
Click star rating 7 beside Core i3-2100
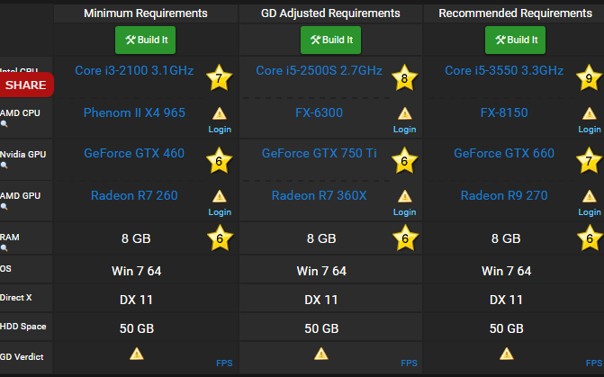click(219, 77)
